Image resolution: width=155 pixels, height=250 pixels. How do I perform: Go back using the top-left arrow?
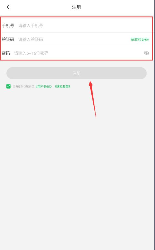(8, 7)
